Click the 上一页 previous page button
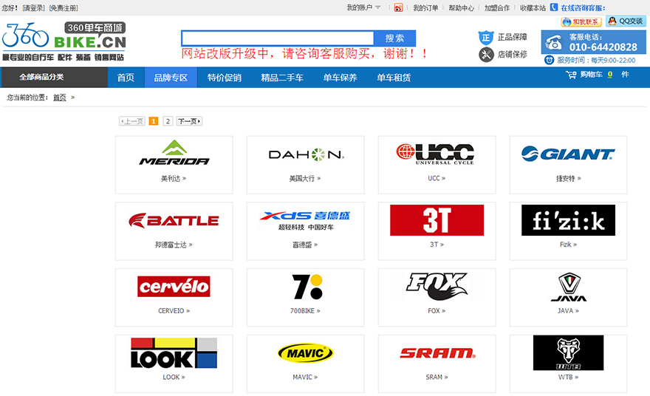Viewport: 650px width, 396px height. (x=131, y=121)
